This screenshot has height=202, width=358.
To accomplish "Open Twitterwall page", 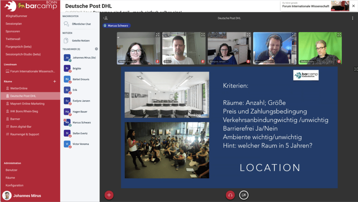I will (x=13, y=39).
